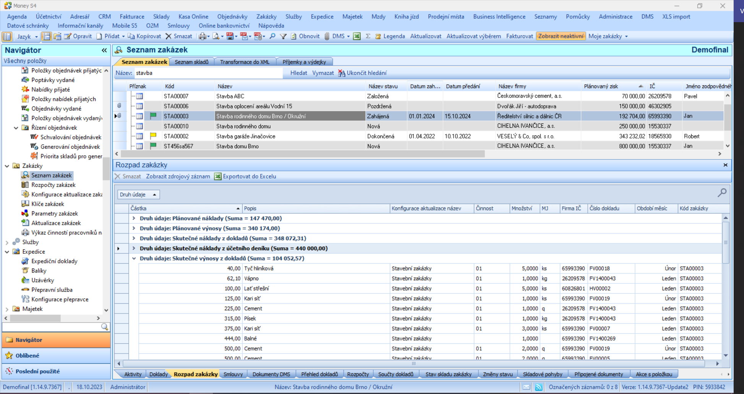Image resolution: width=744 pixels, height=394 pixels.
Task: Click the Název search input field
Action: (208, 73)
